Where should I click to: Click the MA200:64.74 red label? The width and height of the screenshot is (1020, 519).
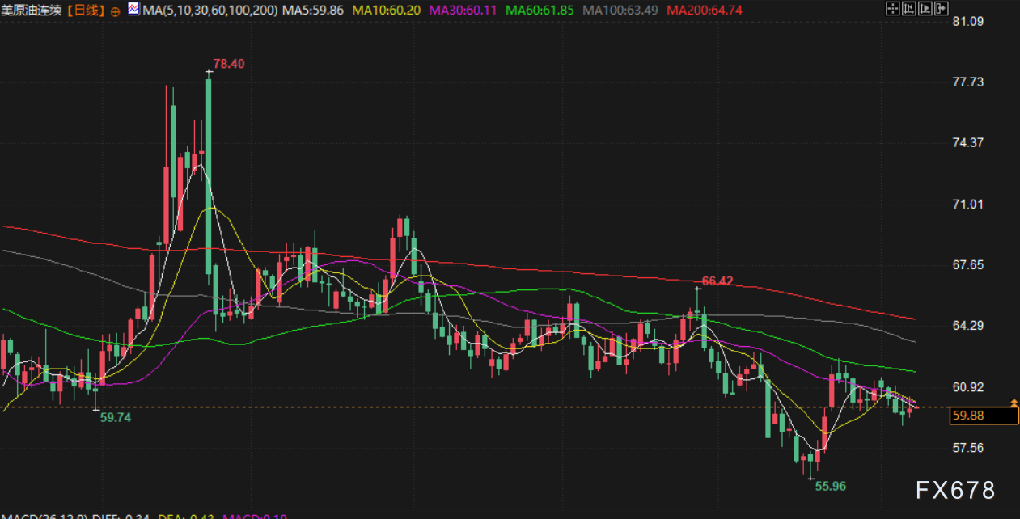(x=705, y=11)
